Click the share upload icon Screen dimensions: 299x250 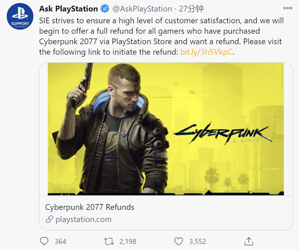[248, 241]
